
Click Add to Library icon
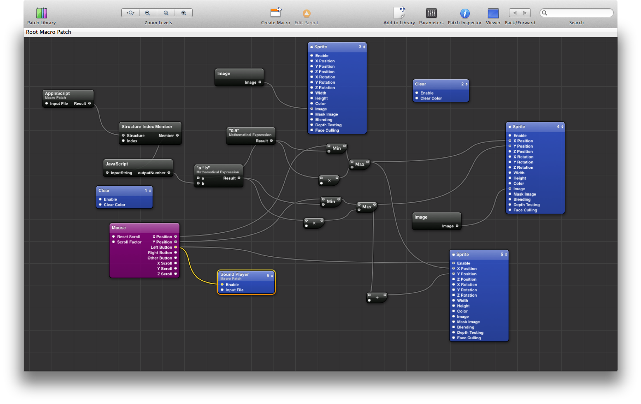(x=399, y=13)
